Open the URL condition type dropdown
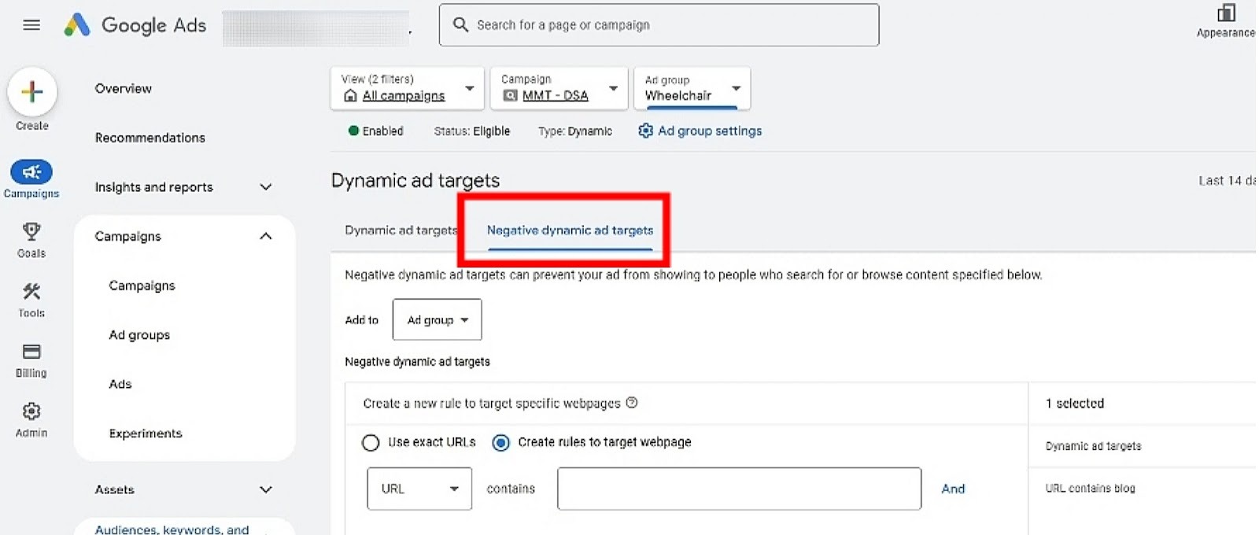Image resolution: width=1259 pixels, height=535 pixels. point(419,489)
